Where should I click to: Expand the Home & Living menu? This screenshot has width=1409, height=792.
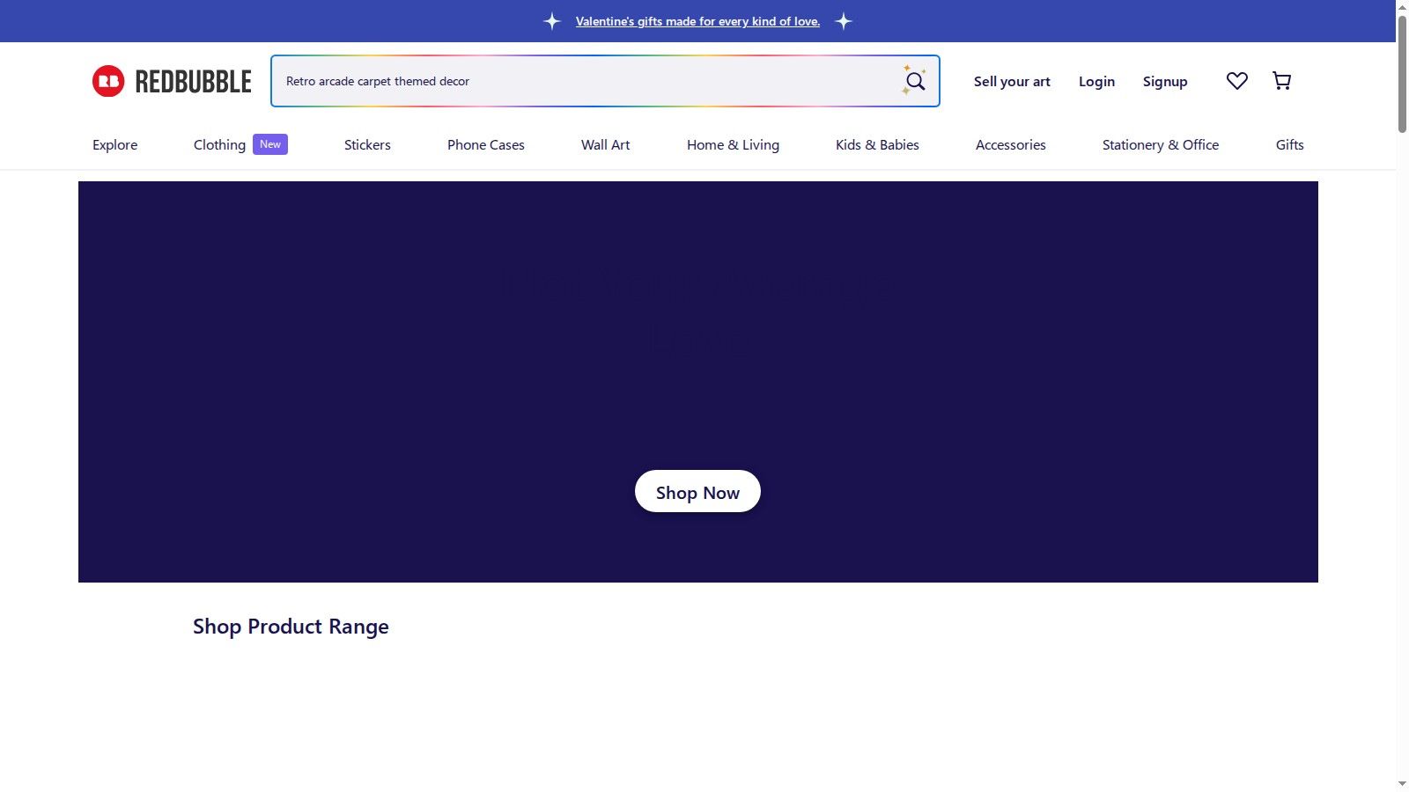(733, 145)
